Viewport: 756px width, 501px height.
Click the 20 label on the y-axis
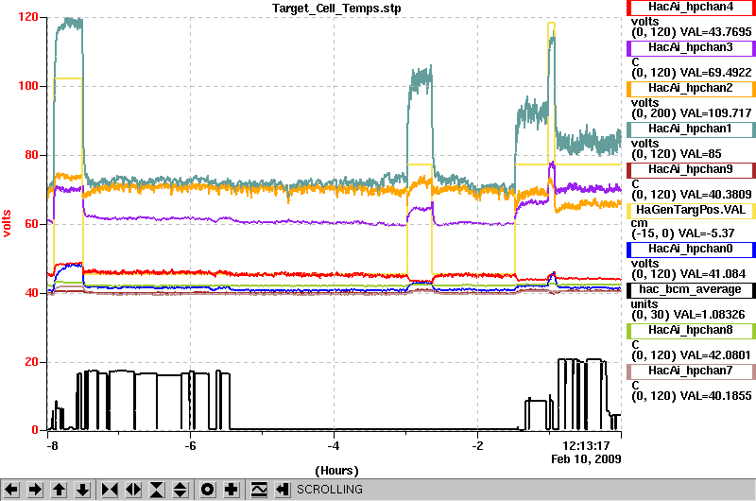pyautogui.click(x=31, y=362)
